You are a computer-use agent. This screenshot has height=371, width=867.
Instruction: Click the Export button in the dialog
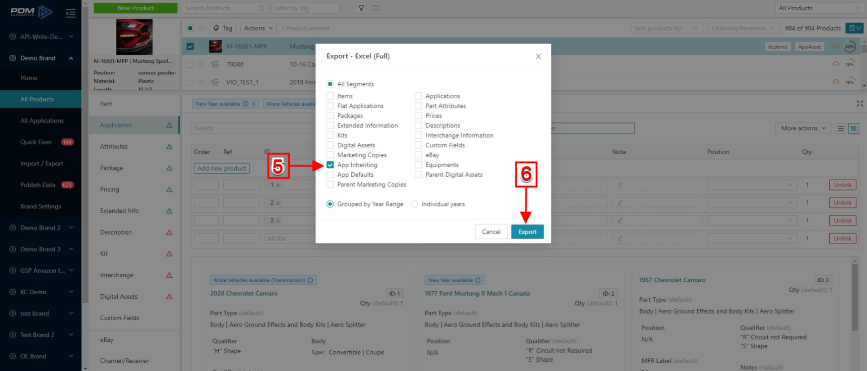point(527,232)
